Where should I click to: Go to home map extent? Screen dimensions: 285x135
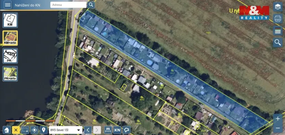[x=7, y=130]
